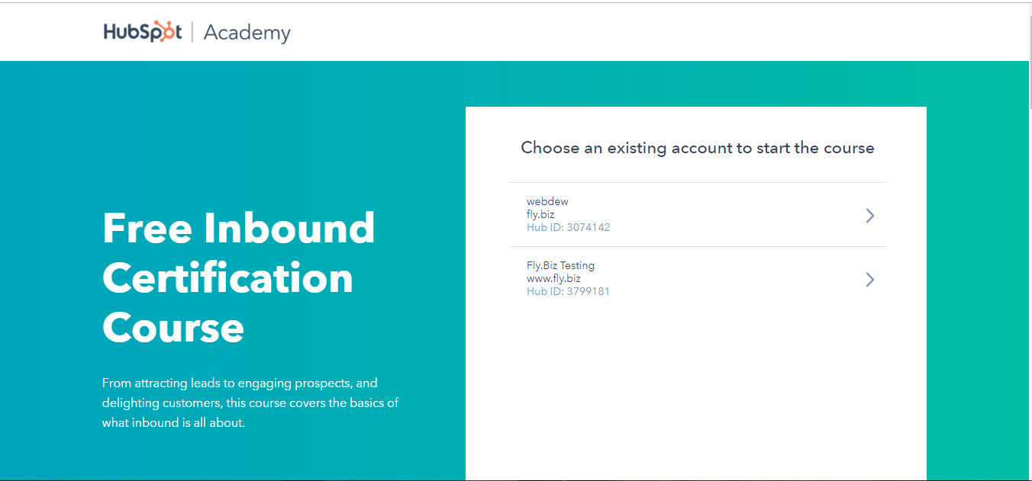Image resolution: width=1032 pixels, height=481 pixels.
Task: Click the Free Inbound Certification Course heading
Action: point(238,229)
